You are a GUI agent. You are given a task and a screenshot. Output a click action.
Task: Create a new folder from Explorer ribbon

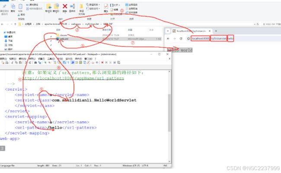click(81, 9)
